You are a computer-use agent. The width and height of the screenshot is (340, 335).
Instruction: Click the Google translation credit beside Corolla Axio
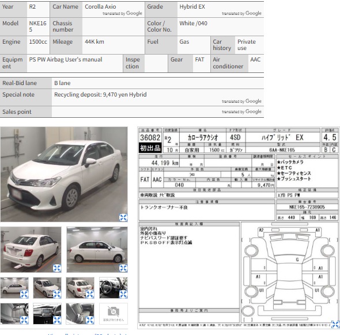[122, 13]
